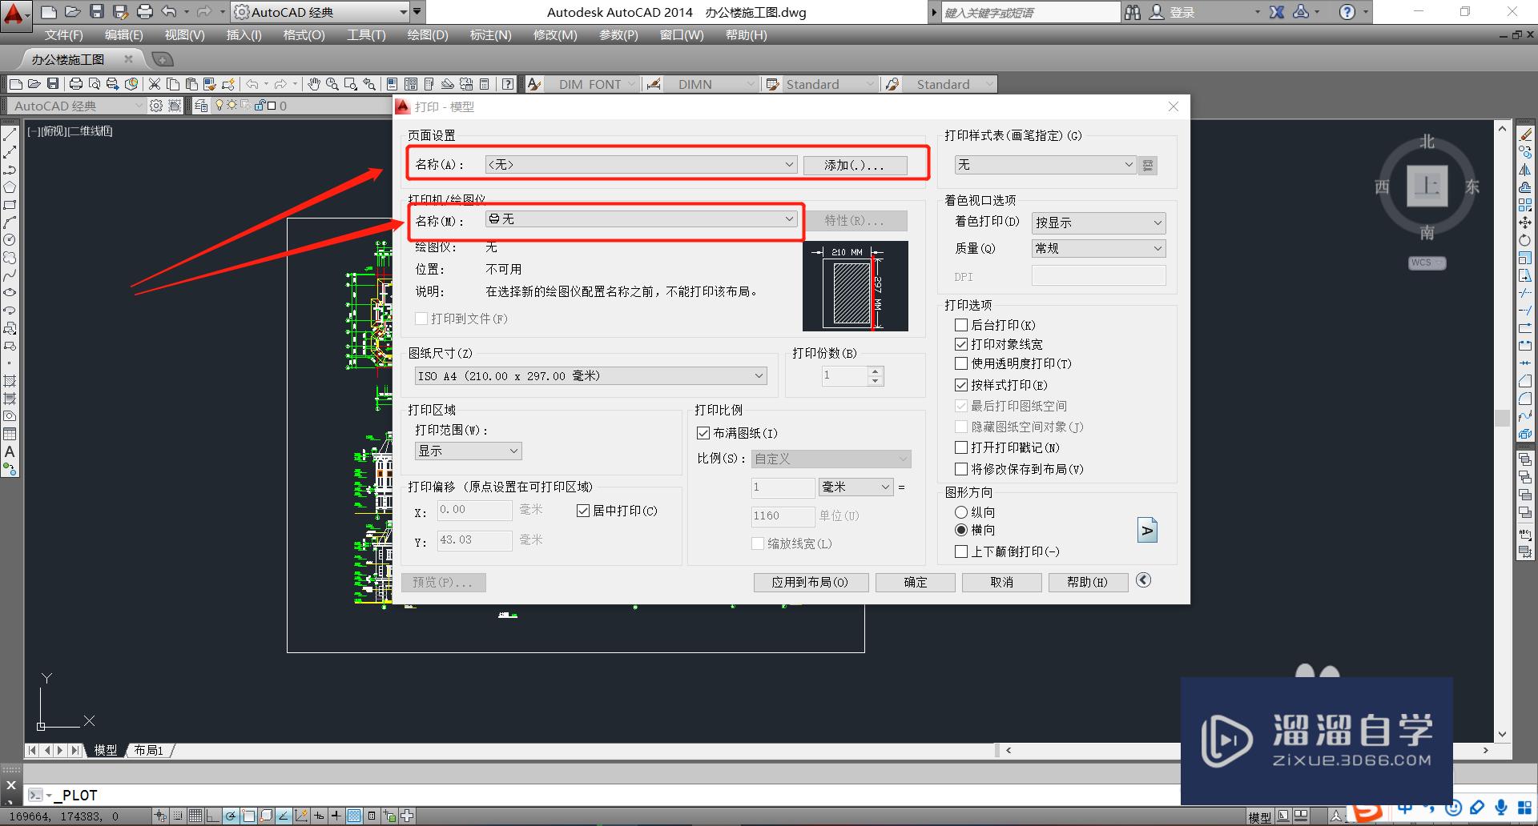Screen dimensions: 1538x826
Task: Toggle 布满图纸 checkbox
Action: (x=703, y=433)
